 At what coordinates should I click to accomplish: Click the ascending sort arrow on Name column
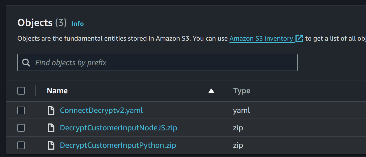click(x=211, y=91)
